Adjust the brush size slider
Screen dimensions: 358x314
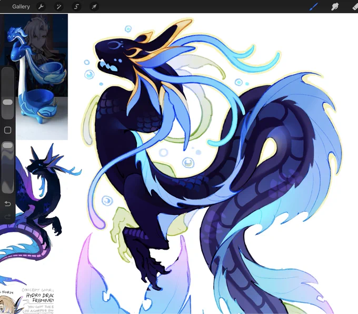click(7, 93)
